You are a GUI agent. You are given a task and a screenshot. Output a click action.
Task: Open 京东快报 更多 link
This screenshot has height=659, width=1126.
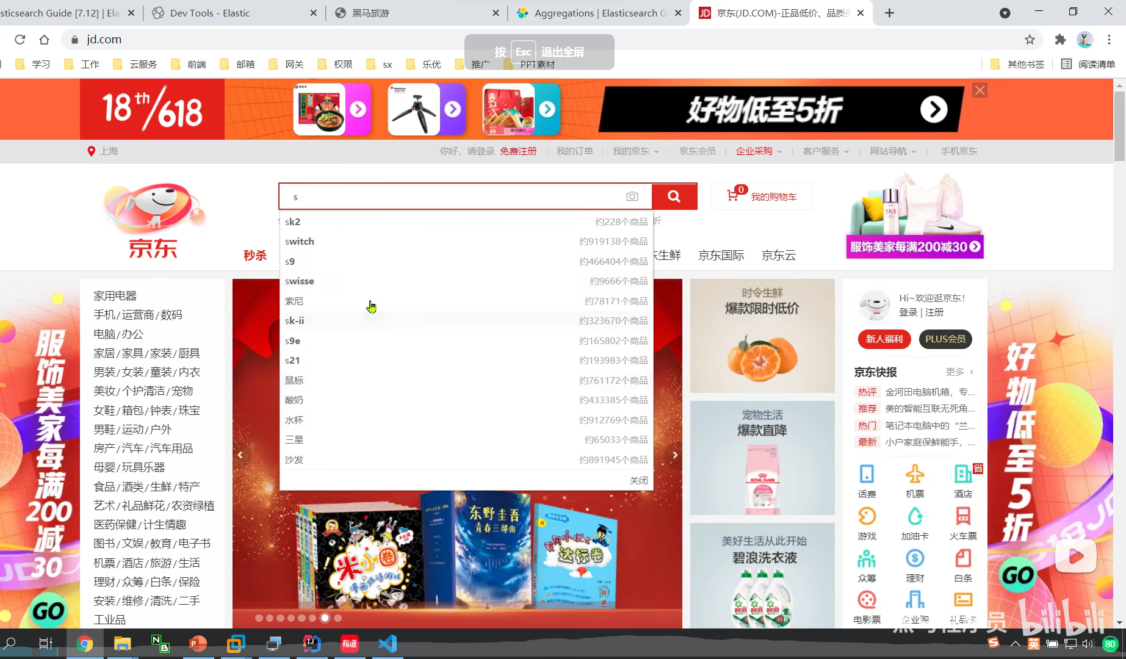tap(959, 372)
